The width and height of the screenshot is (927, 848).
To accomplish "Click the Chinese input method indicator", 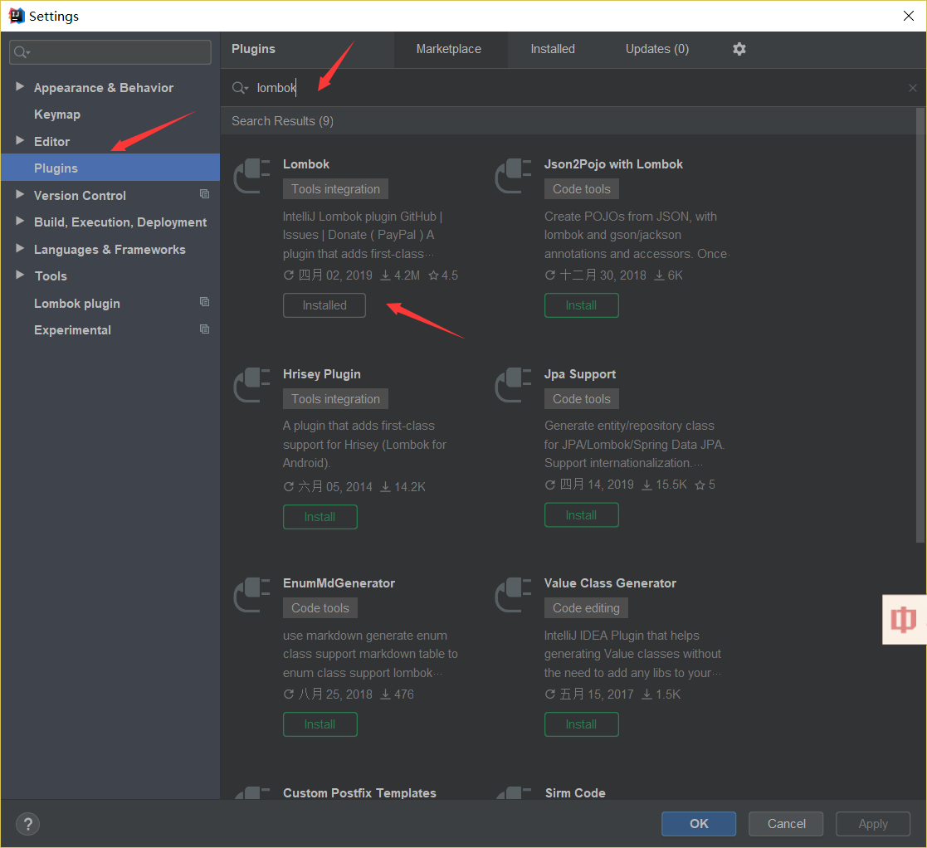I will (904, 619).
